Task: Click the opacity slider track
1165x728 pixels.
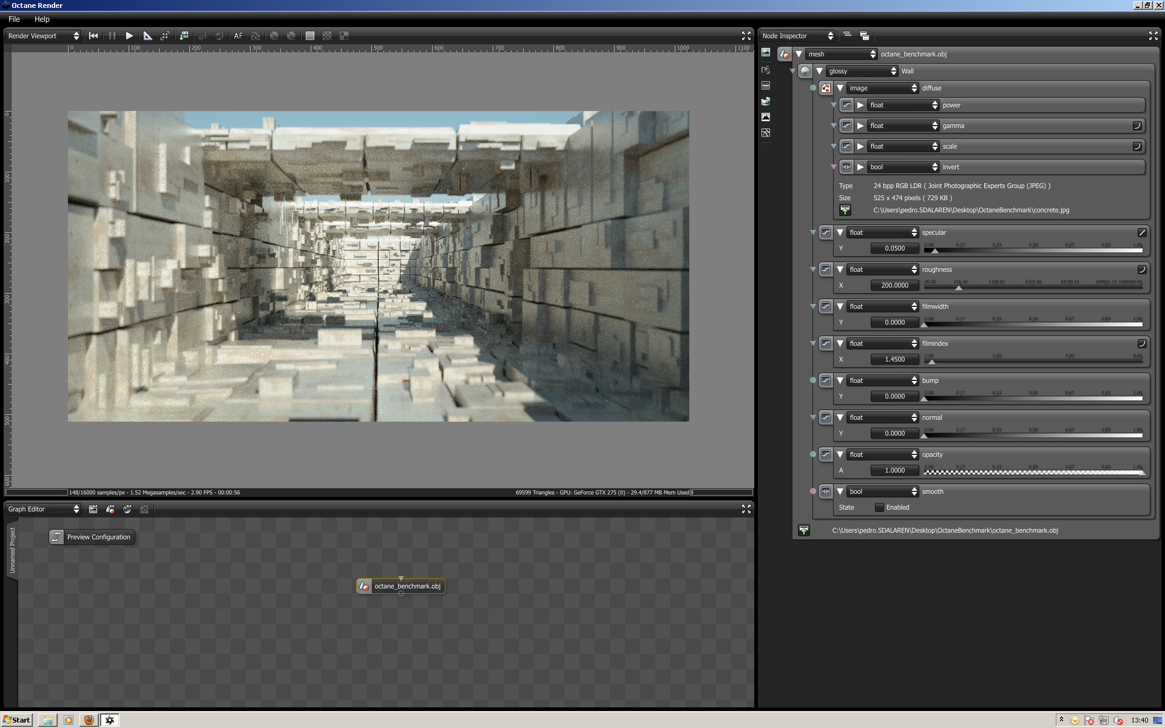Action: 1033,471
